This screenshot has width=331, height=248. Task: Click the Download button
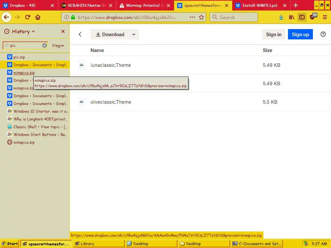click(110, 34)
